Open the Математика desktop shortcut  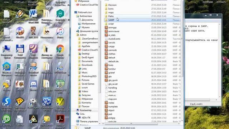47,121
